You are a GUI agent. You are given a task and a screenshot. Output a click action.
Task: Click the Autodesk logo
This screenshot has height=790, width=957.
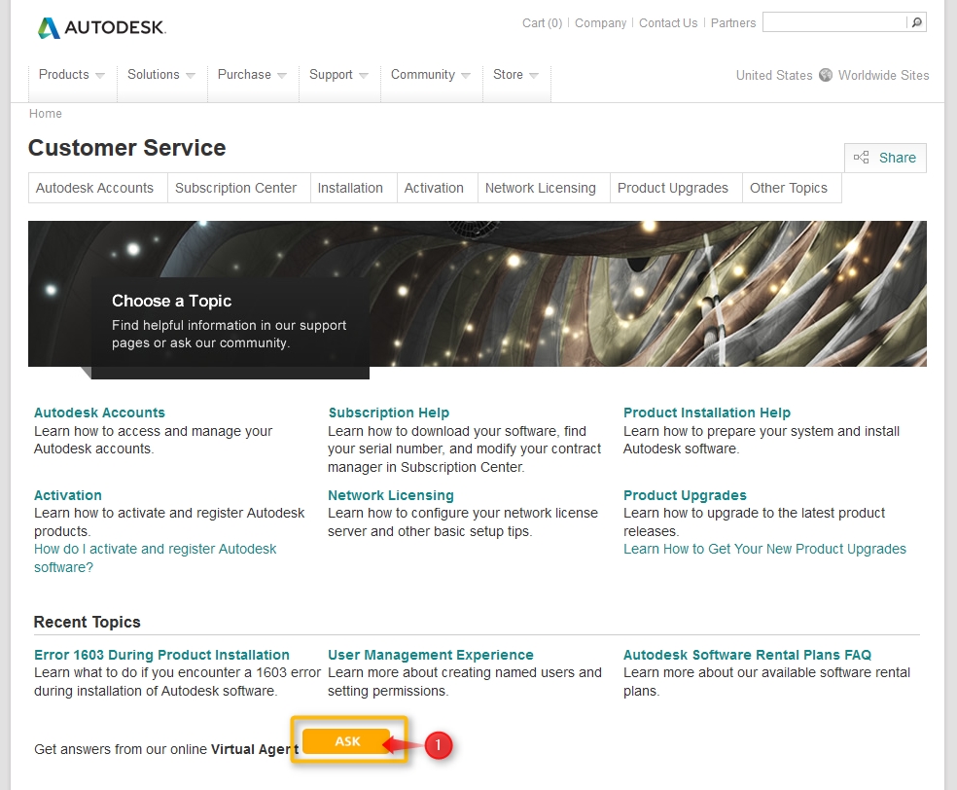[101, 27]
